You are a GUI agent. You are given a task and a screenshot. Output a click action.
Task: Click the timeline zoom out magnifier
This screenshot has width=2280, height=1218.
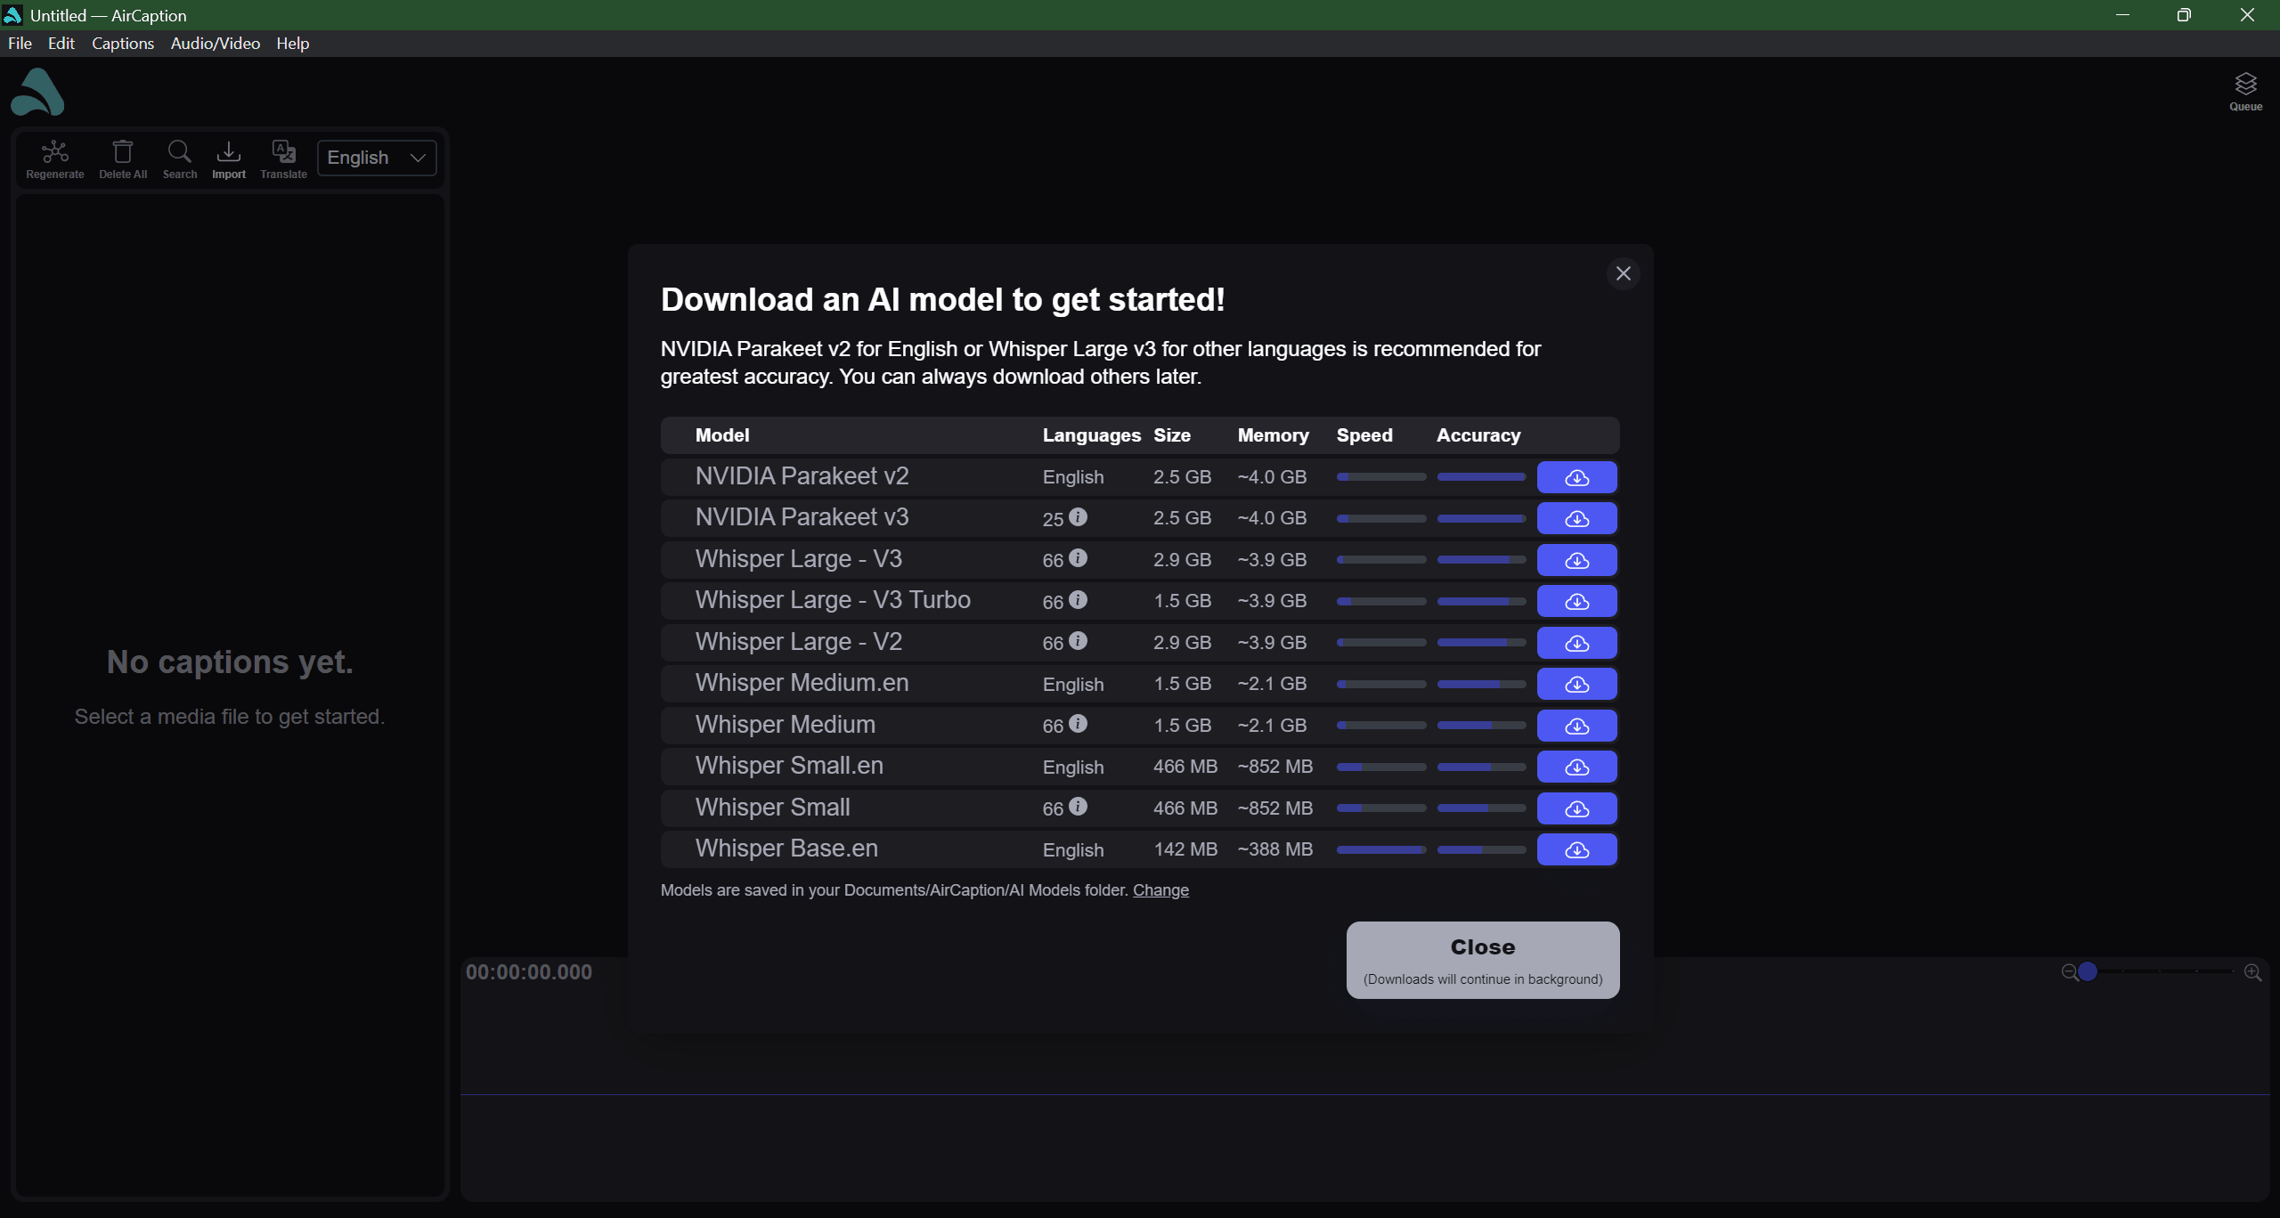tap(2069, 972)
